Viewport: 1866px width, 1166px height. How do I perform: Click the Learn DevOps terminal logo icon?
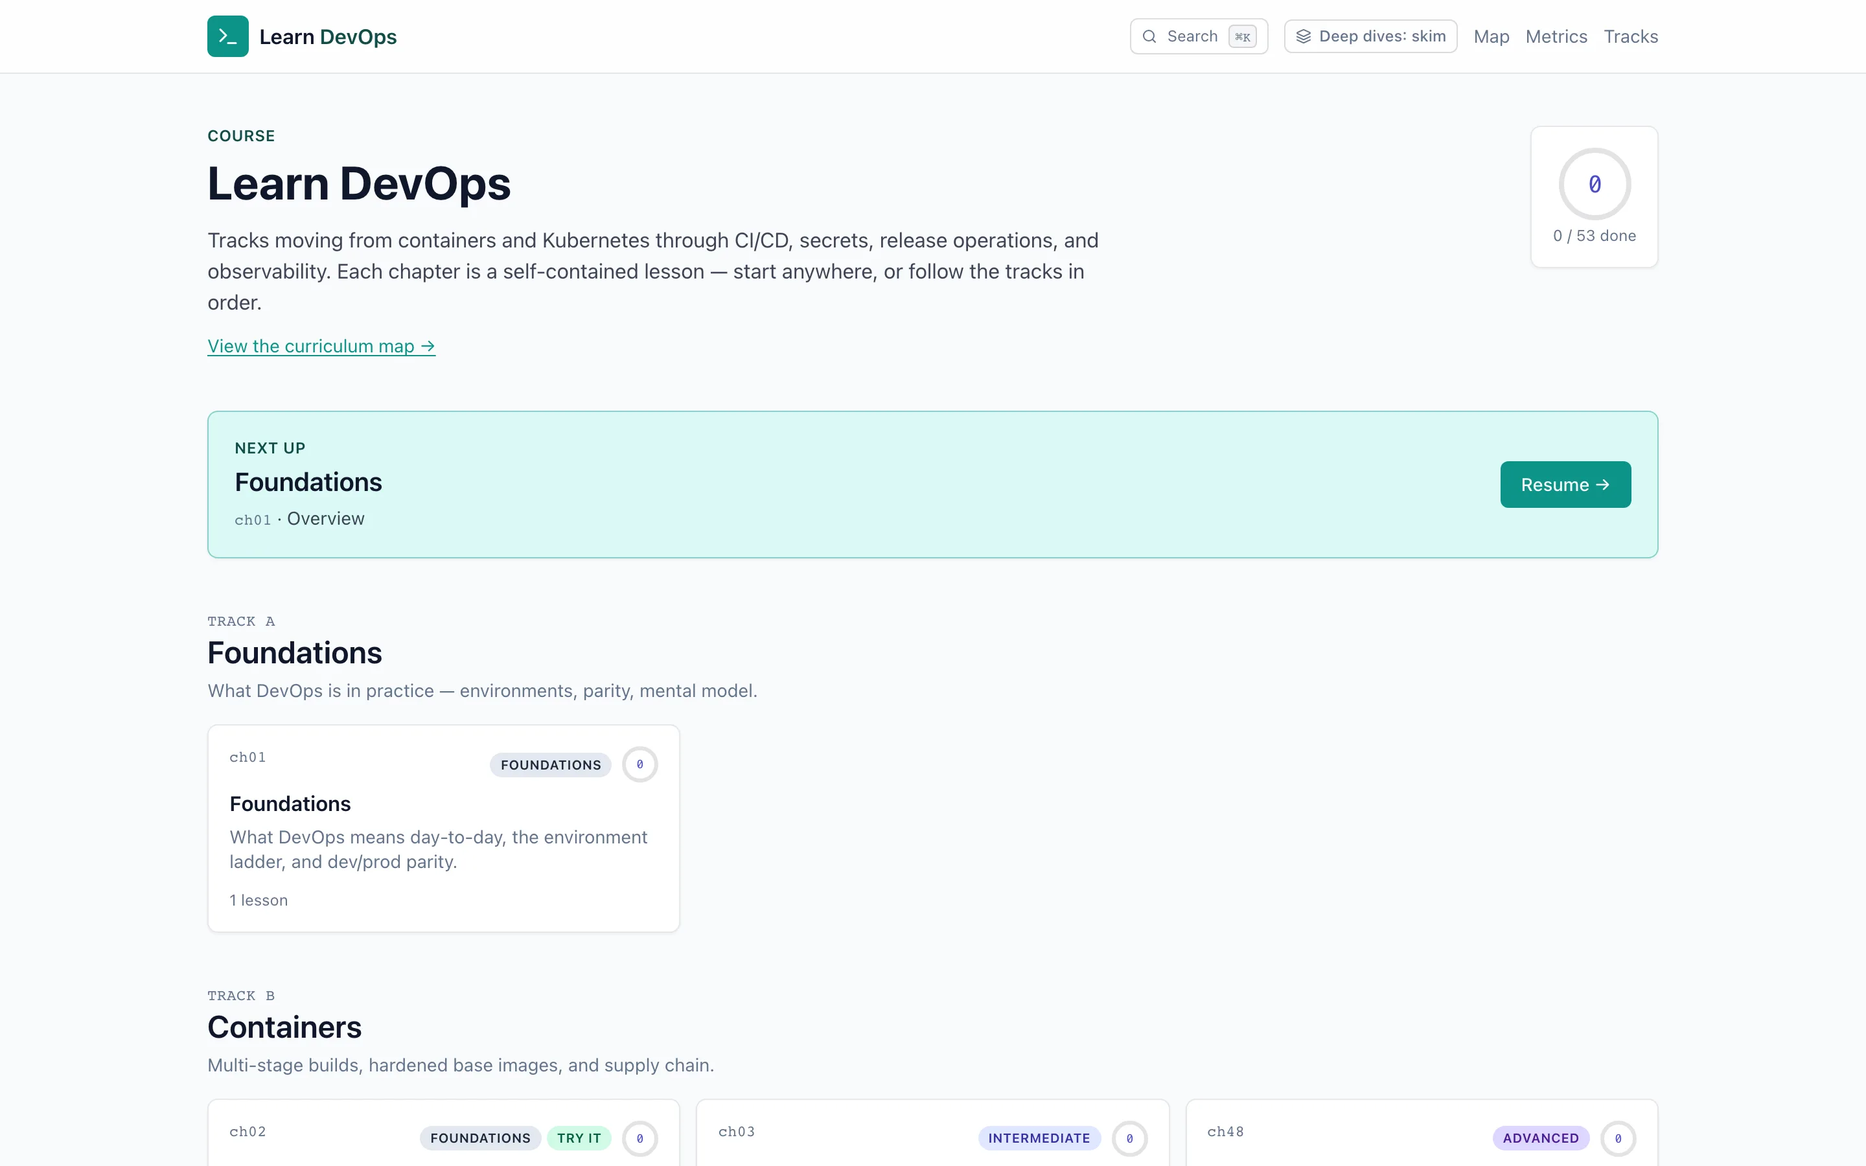coord(227,36)
